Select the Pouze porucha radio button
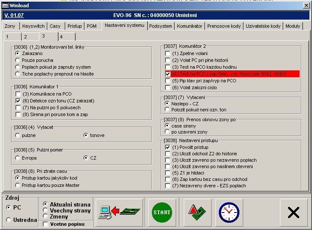This screenshot has width=312, height=230. [x=18, y=60]
